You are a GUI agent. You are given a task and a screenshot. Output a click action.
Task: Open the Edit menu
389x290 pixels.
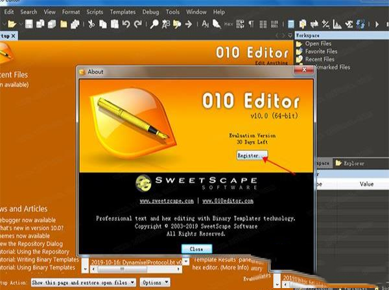point(9,12)
